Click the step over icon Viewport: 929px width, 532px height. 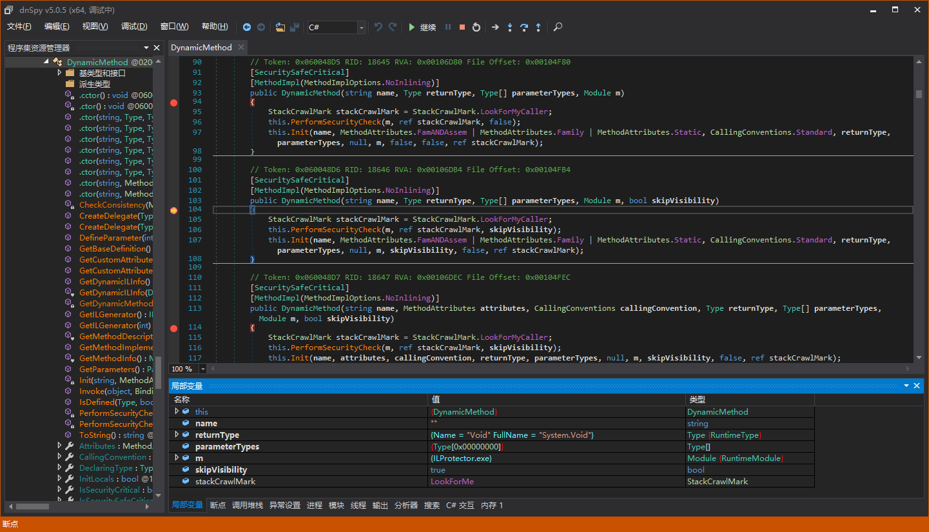pyautogui.click(x=524, y=27)
